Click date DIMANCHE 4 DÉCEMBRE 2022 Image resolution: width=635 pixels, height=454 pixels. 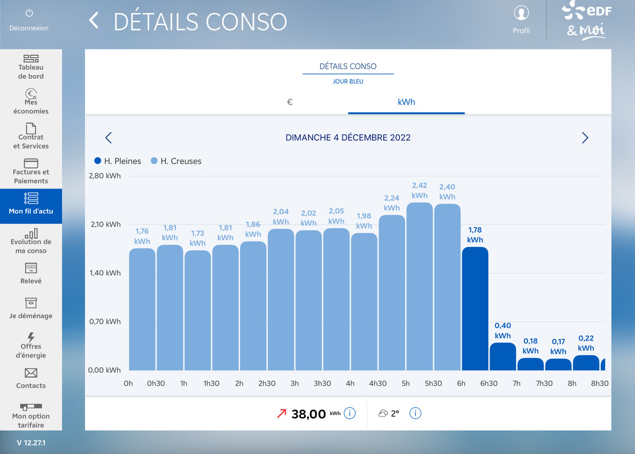pyautogui.click(x=348, y=137)
